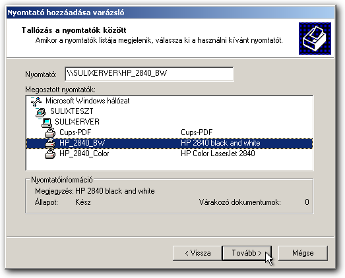Click the HP_2840_Color printer icon
The height and width of the screenshot is (278, 345).
[50, 154]
